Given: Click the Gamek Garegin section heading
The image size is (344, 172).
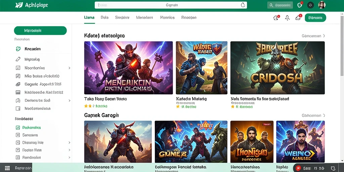Looking at the screenshot, I should coord(101,115).
